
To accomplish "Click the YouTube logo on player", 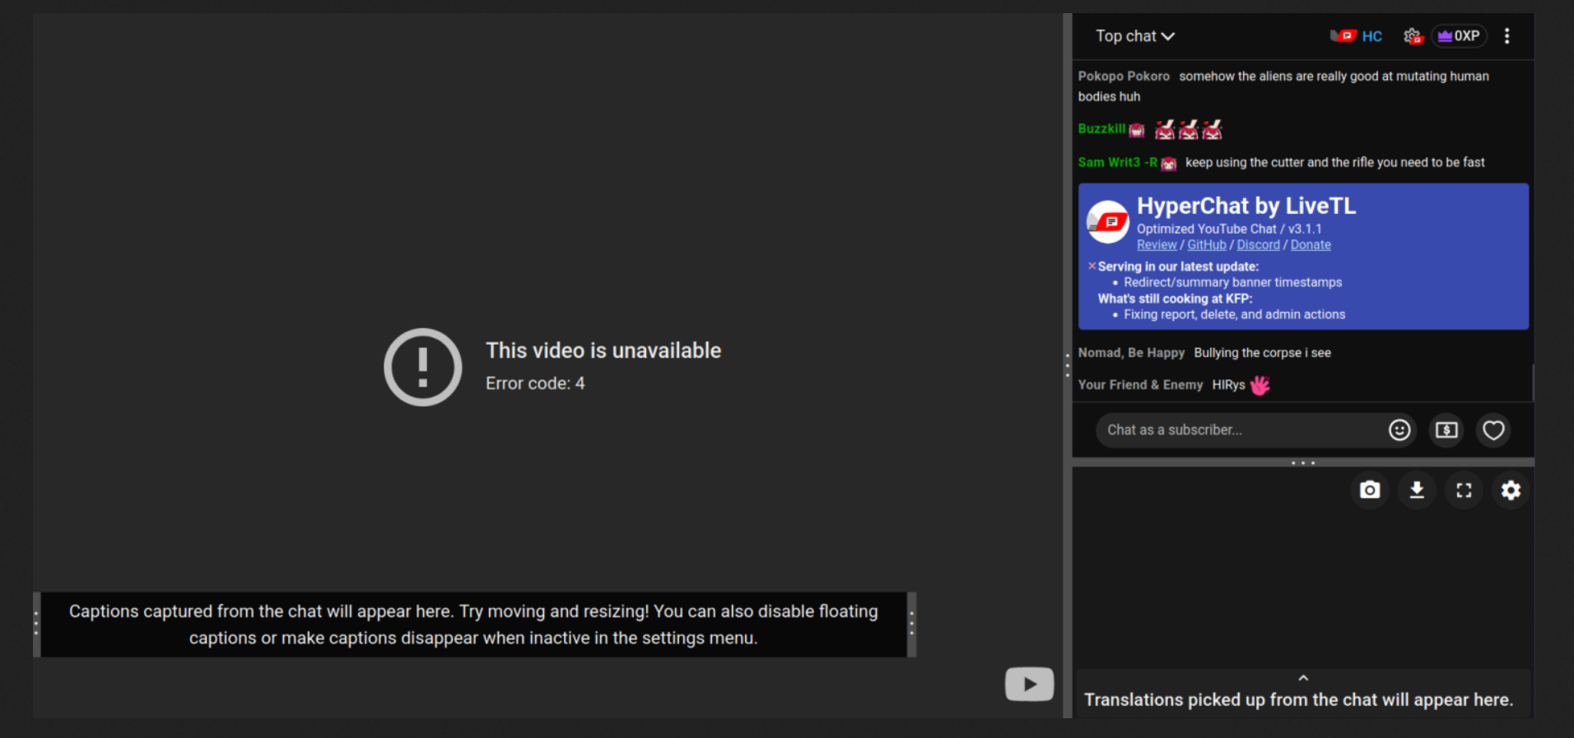I will tap(1029, 684).
